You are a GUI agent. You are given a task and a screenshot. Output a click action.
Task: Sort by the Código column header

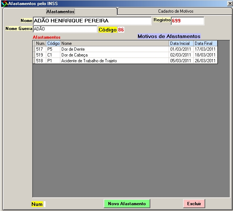[53, 43]
